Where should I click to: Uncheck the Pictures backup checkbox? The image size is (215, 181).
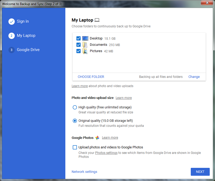(x=78, y=51)
